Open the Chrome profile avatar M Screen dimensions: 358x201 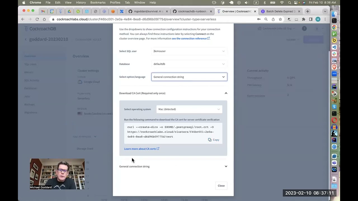[x=318, y=19]
